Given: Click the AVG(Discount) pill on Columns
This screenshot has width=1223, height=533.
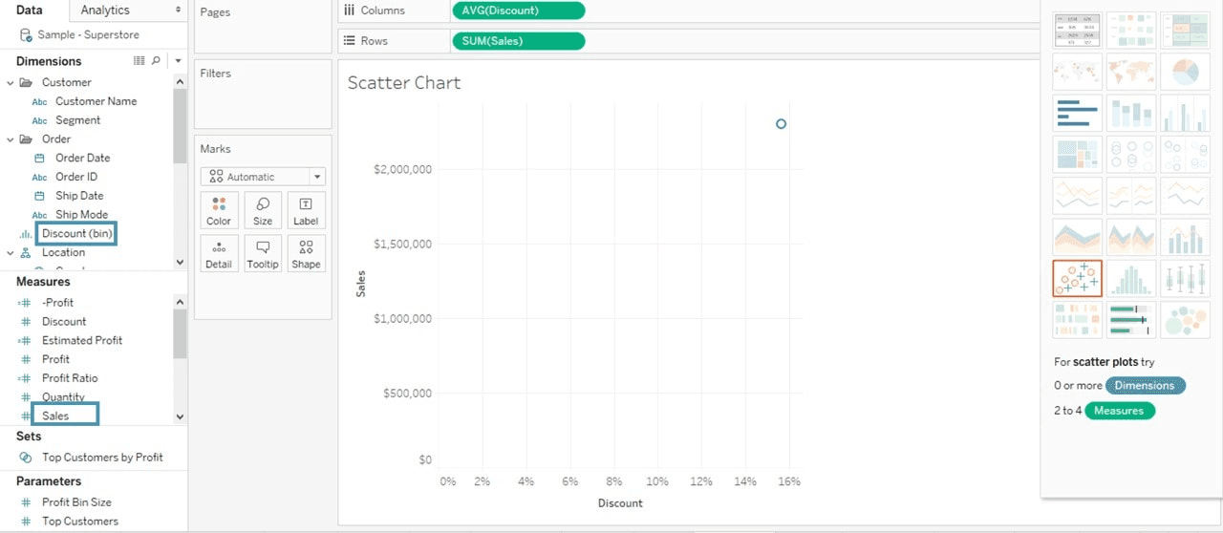Looking at the screenshot, I should click(517, 11).
